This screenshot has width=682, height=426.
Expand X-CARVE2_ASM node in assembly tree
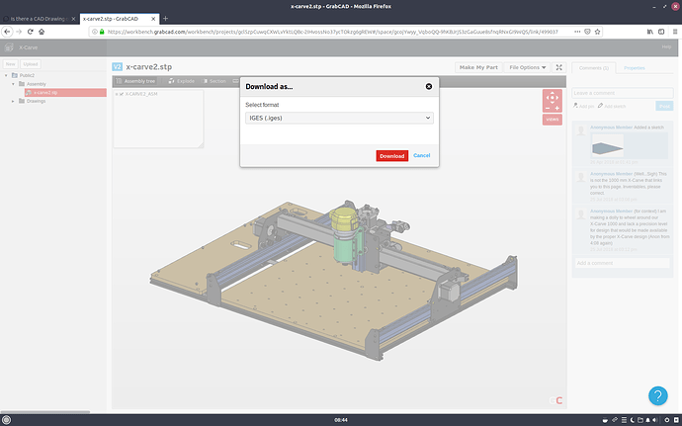(x=117, y=94)
